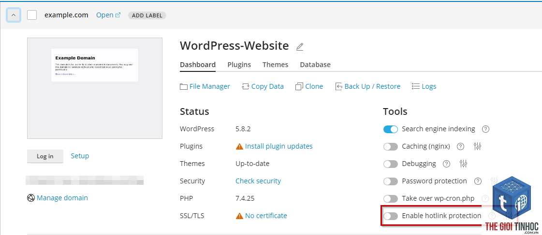Image resolution: width=542 pixels, height=235 pixels.
Task: Enable the Debugging toggle
Action: click(x=391, y=164)
